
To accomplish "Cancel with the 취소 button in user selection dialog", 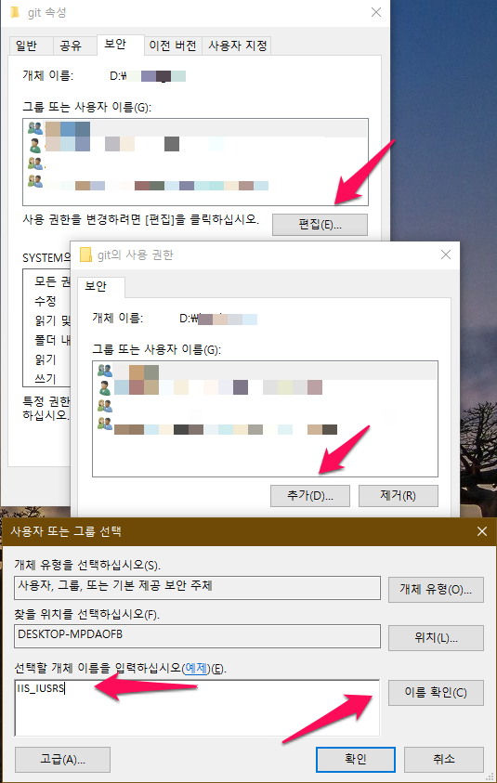I will (443, 760).
